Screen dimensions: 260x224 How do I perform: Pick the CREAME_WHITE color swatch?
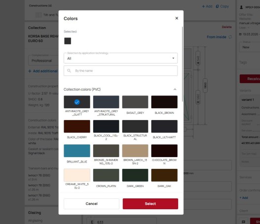(77, 175)
